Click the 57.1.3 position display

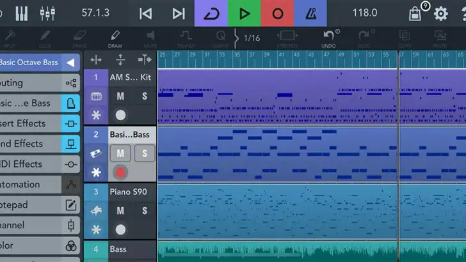tap(96, 13)
